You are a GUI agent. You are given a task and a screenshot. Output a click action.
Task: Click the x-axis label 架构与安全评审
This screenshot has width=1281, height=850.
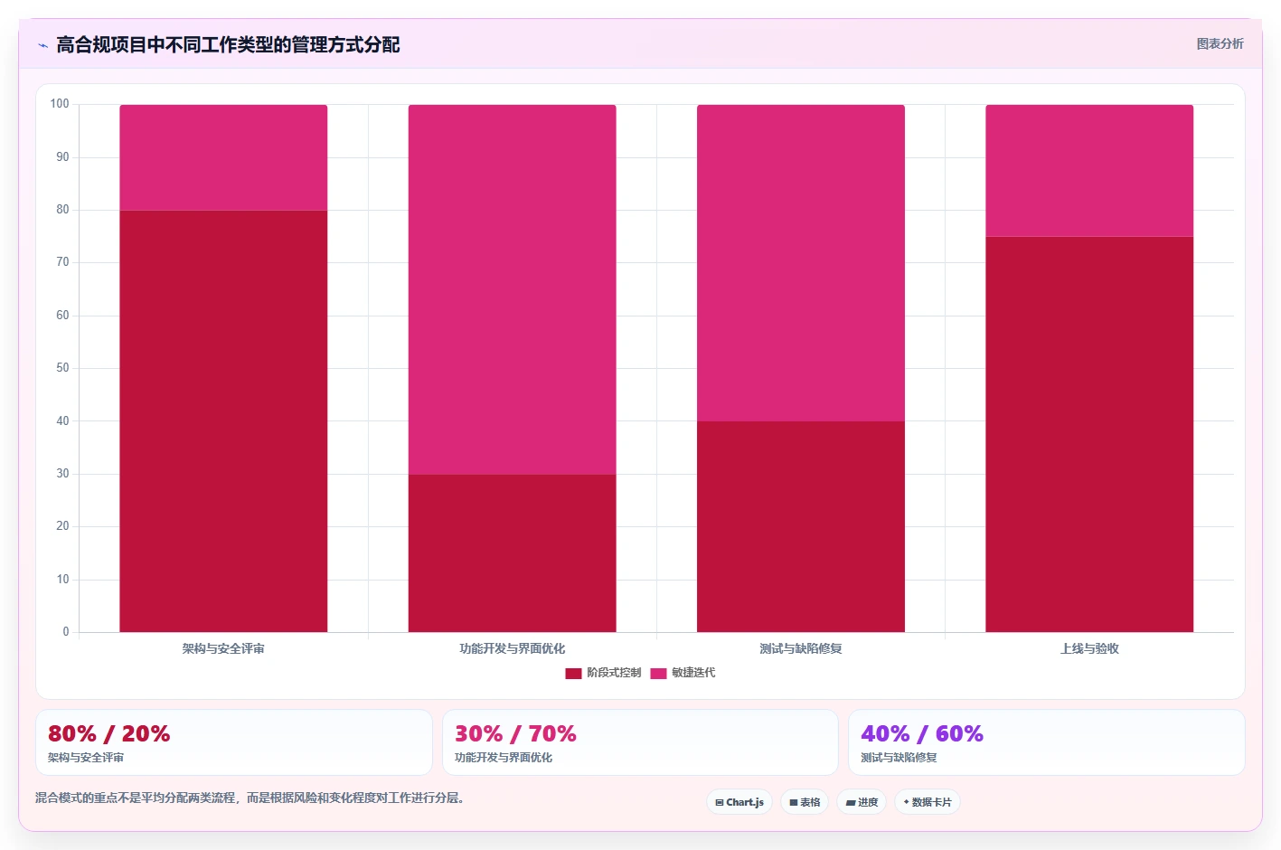coord(223,648)
